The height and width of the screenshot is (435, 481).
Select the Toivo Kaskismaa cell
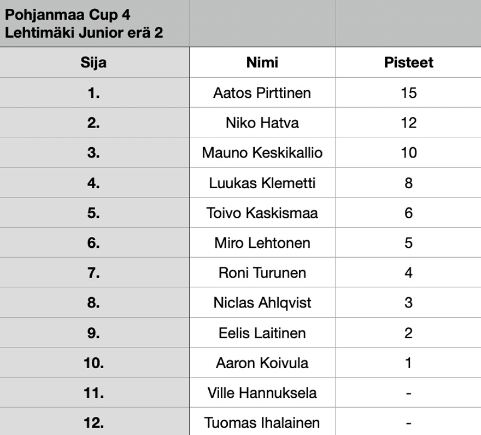tap(262, 212)
